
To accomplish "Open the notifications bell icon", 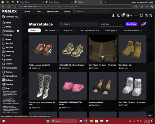I will [x=113, y=15].
